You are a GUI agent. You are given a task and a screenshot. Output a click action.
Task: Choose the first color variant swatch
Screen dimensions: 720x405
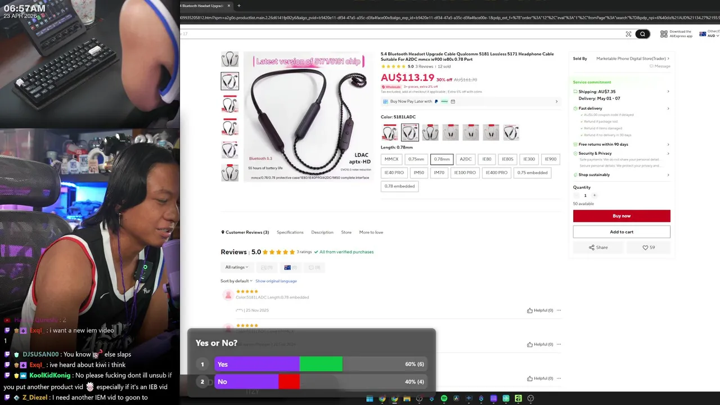pos(390,132)
